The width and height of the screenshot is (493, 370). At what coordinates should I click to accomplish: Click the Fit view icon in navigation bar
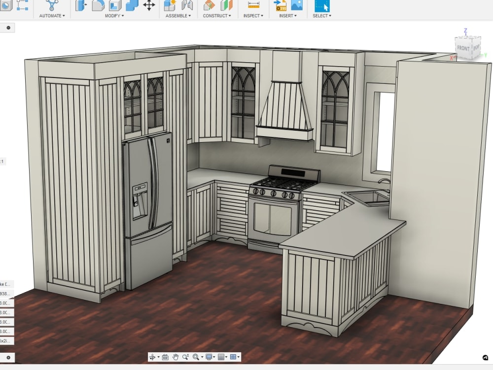pyautogui.click(x=196, y=356)
